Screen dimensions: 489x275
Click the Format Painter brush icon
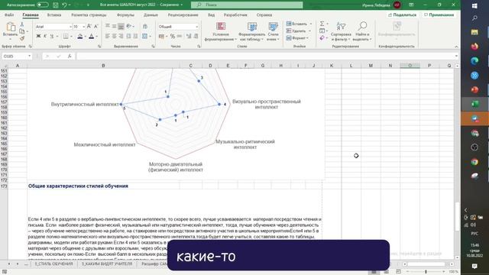tap(22, 38)
